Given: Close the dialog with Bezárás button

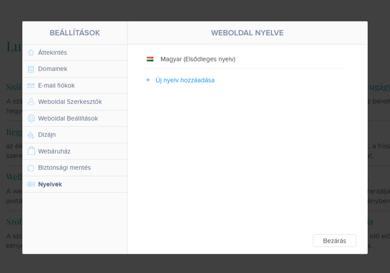Looking at the screenshot, I should pos(334,241).
